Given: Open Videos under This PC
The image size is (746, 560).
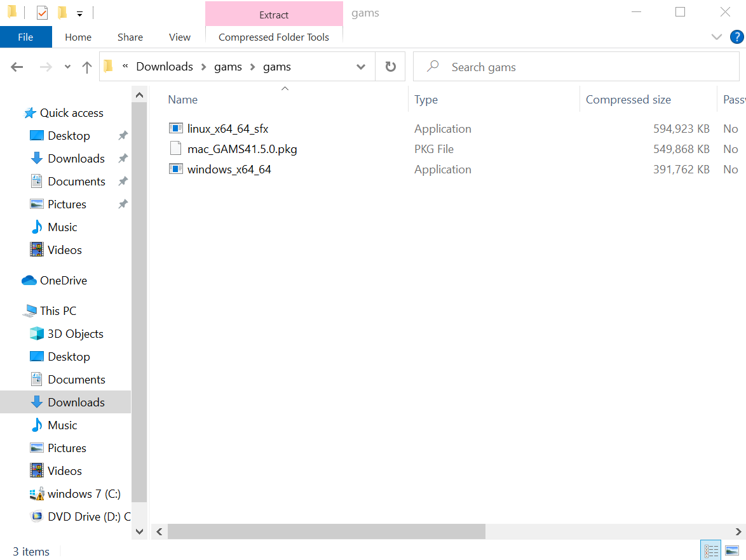Looking at the screenshot, I should (x=64, y=470).
